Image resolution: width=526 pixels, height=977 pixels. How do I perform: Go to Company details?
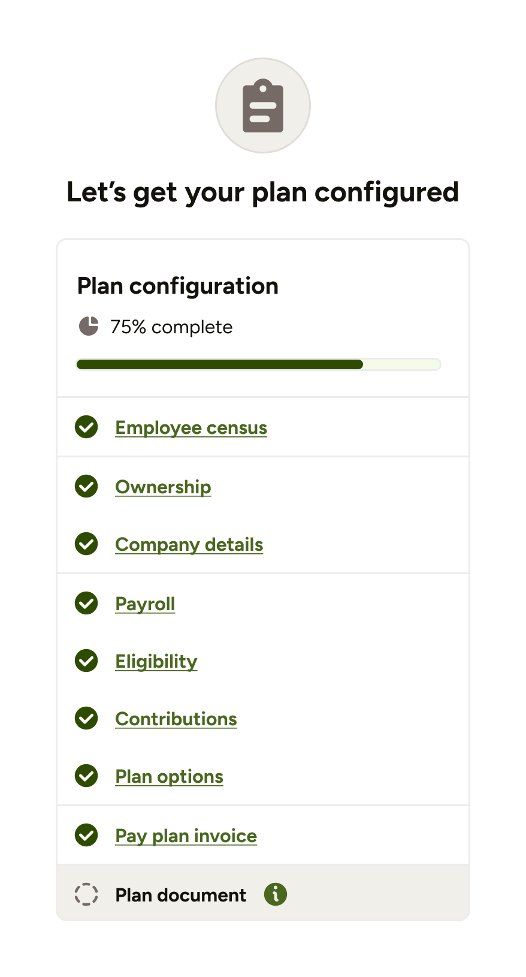point(189,544)
